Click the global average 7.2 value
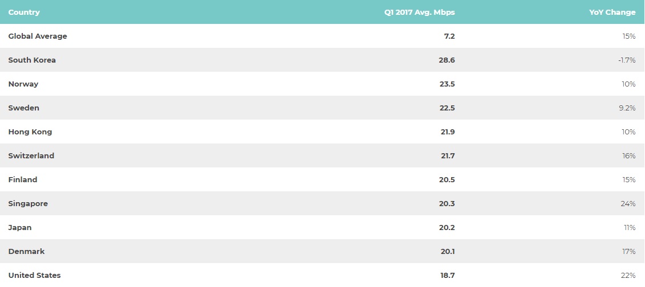The height and width of the screenshot is (287, 645). 449,36
